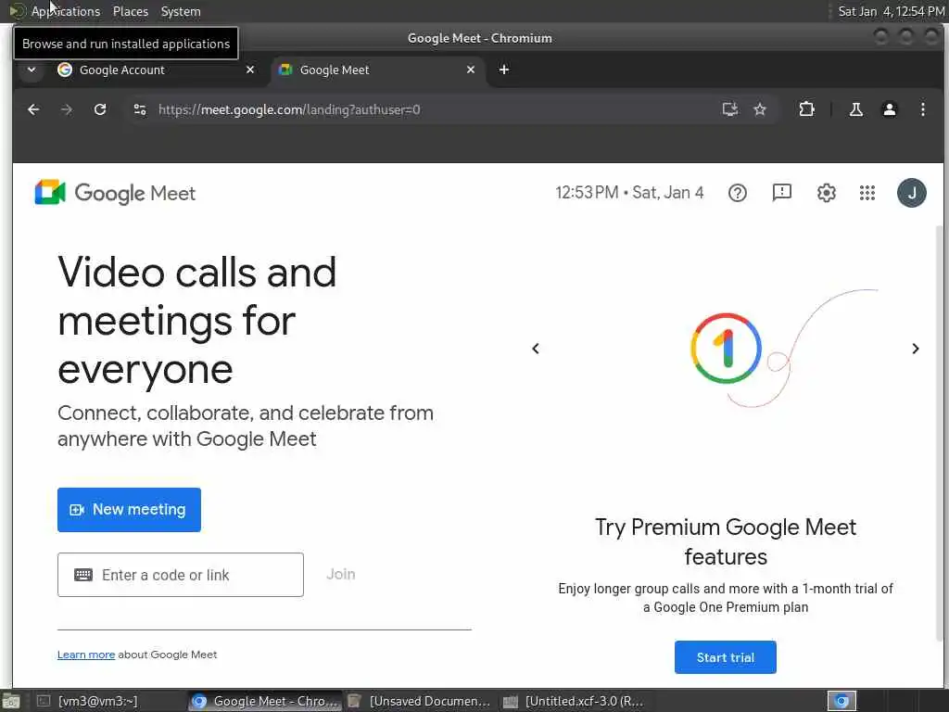Click the page vertical scrollbar
This screenshot has width=949, height=712.
[x=940, y=433]
